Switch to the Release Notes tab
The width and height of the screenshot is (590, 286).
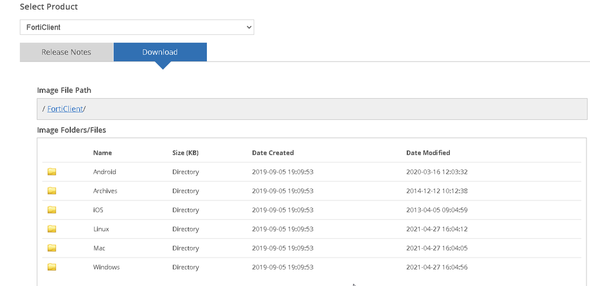tap(66, 52)
